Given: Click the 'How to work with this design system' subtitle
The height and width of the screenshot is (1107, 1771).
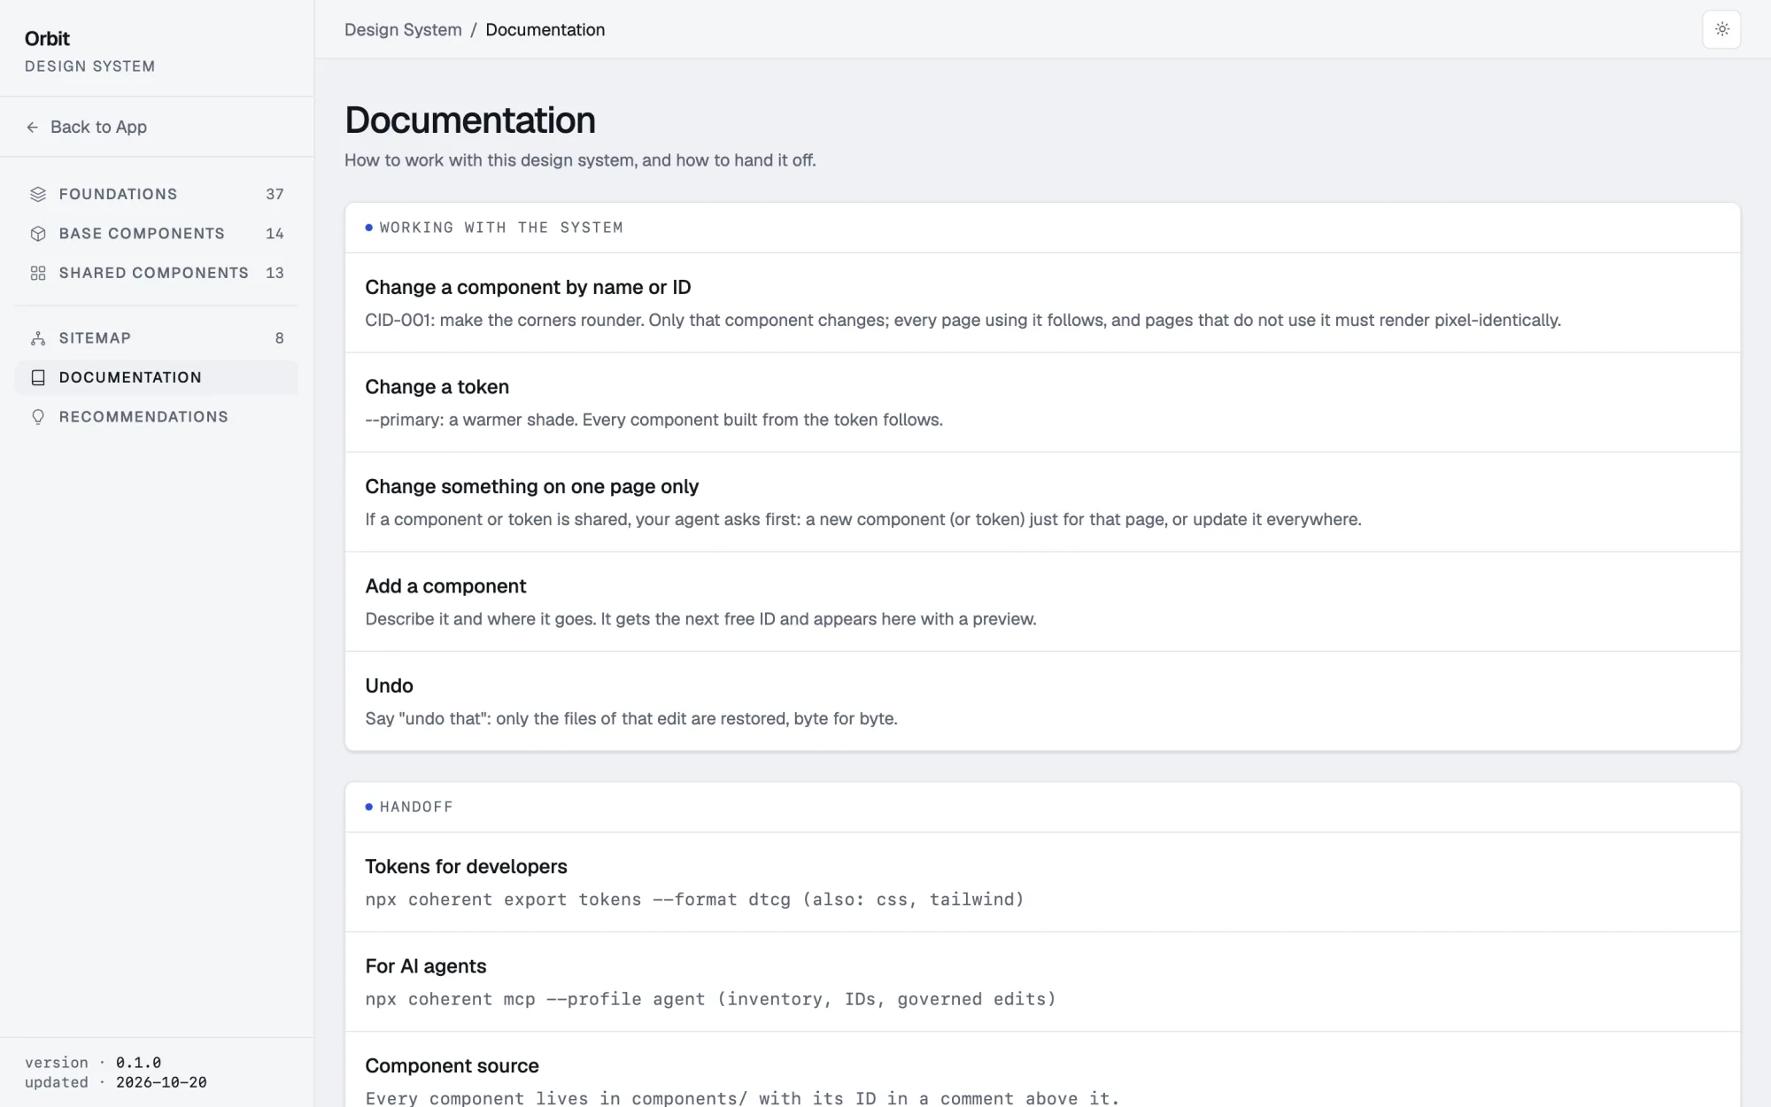Looking at the screenshot, I should [580, 160].
